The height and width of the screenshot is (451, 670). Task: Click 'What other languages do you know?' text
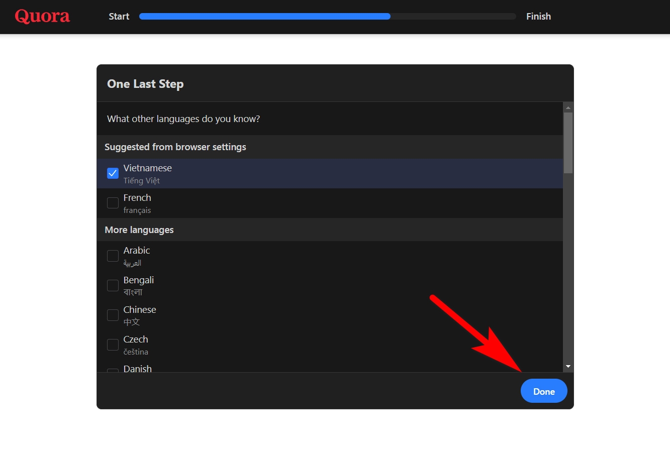click(x=183, y=119)
